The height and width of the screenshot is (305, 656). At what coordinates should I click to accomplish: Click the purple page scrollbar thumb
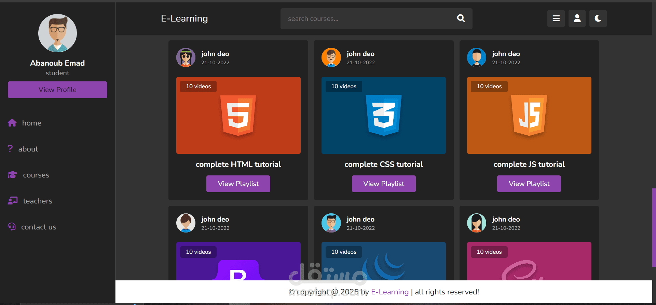[x=654, y=227]
